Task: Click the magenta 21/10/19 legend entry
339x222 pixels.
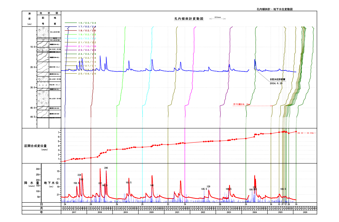Action: tap(87, 46)
